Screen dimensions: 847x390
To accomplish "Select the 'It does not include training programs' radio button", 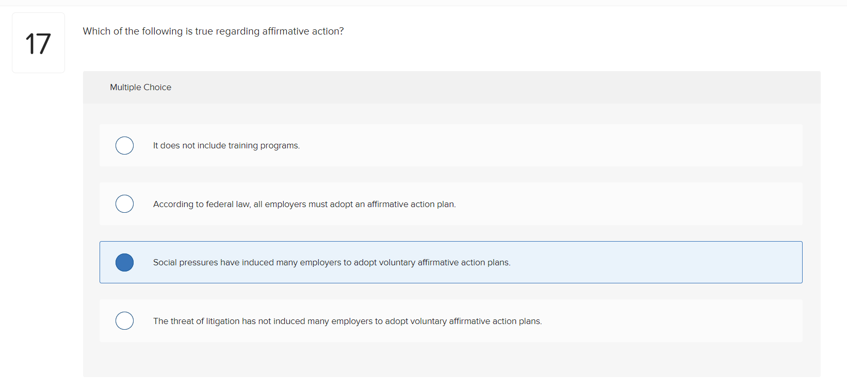I will (x=124, y=145).
